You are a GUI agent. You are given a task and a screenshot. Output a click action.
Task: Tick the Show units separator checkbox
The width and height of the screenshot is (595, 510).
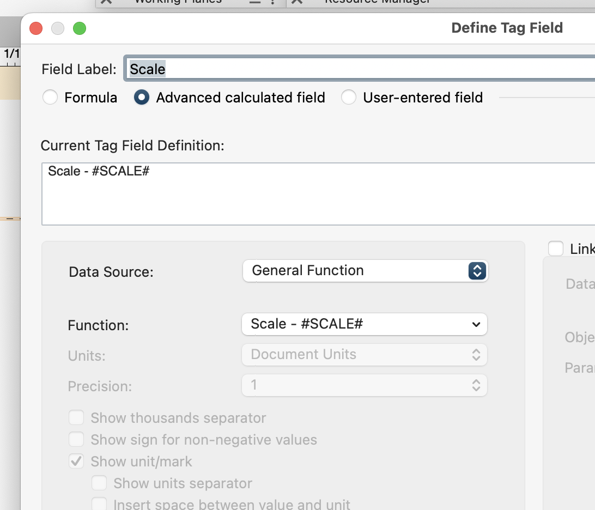pos(99,483)
